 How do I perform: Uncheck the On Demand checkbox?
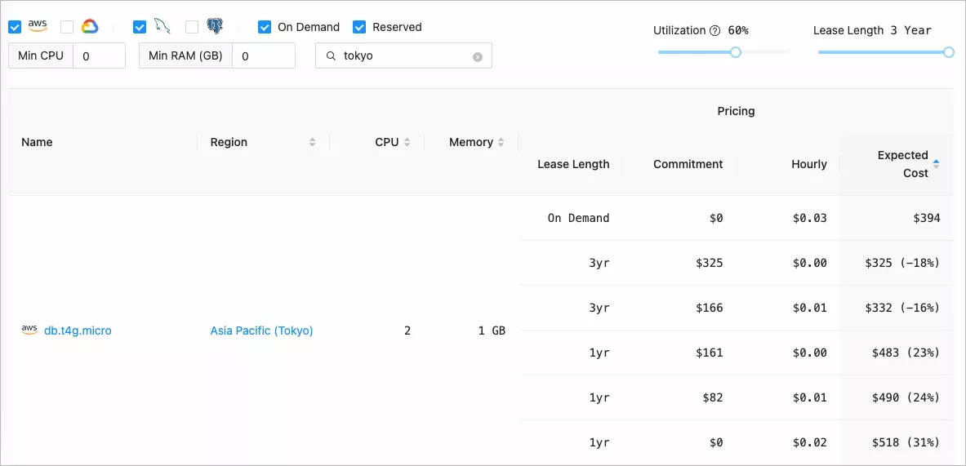point(265,27)
